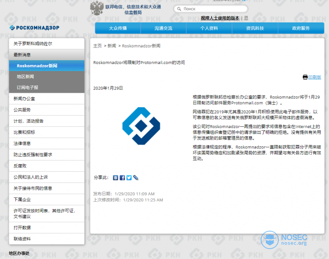Share article on Facebook

coord(122,178)
